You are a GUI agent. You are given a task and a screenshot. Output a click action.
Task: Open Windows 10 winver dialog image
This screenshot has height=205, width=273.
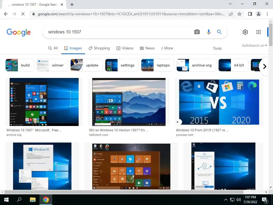click(x=42, y=166)
